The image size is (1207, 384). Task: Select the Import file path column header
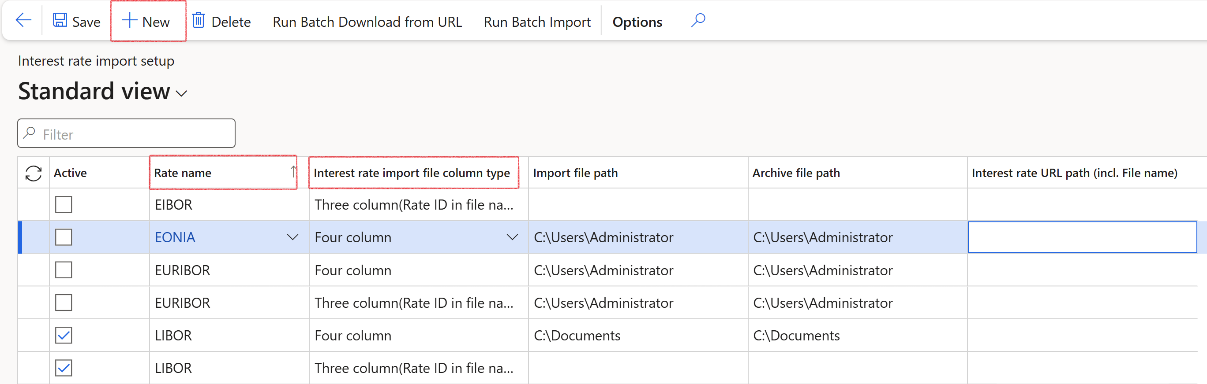575,173
